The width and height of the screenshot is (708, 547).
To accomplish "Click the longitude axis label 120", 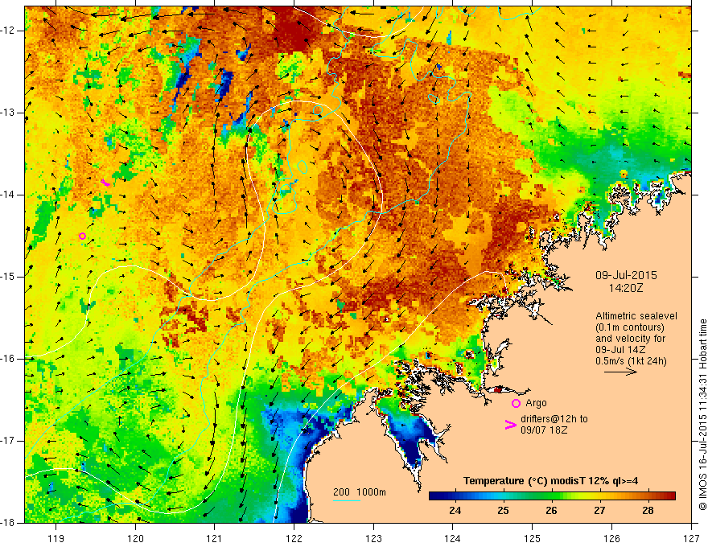I will click(x=135, y=538).
